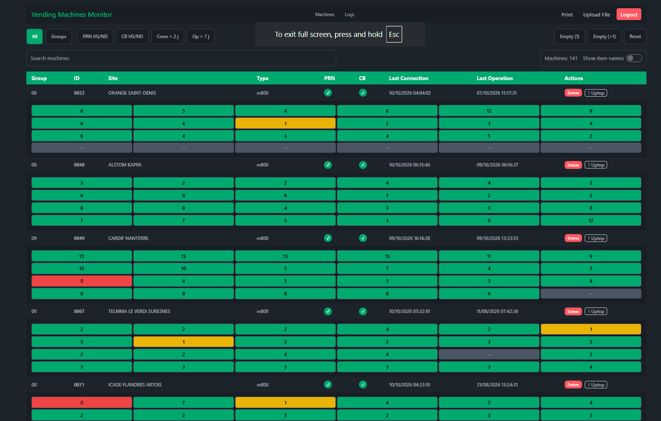Screen dimensions: 661x421
Task: Click the CB status check for CARDIF NANTERRE
Action: (x=363, y=238)
